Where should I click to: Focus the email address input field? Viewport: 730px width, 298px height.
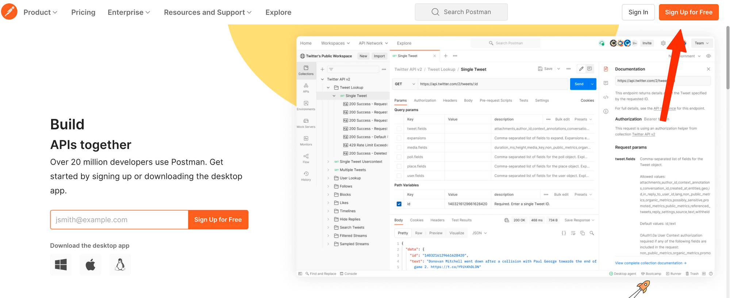(119, 220)
